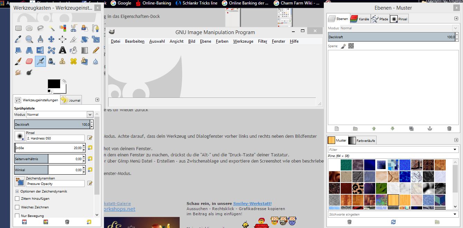Refresh patterns in the Muster panel
463x228 pixels.
(393, 222)
